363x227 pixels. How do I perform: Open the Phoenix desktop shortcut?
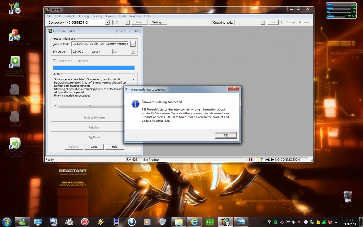[15, 10]
